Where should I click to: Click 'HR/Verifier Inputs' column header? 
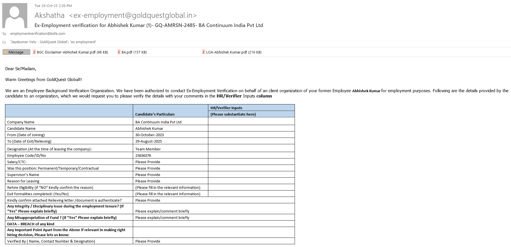click(x=226, y=108)
